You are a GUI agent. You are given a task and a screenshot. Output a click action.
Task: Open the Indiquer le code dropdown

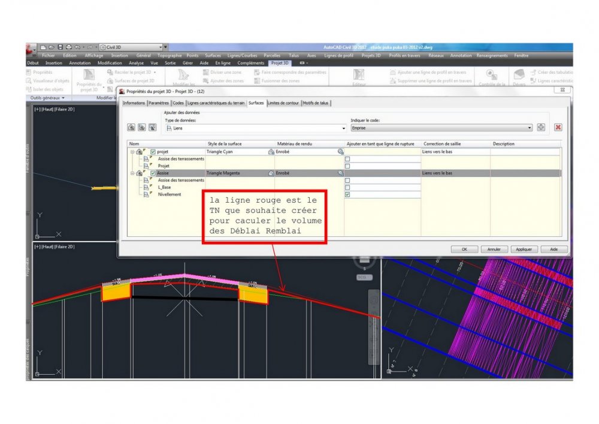441,128
